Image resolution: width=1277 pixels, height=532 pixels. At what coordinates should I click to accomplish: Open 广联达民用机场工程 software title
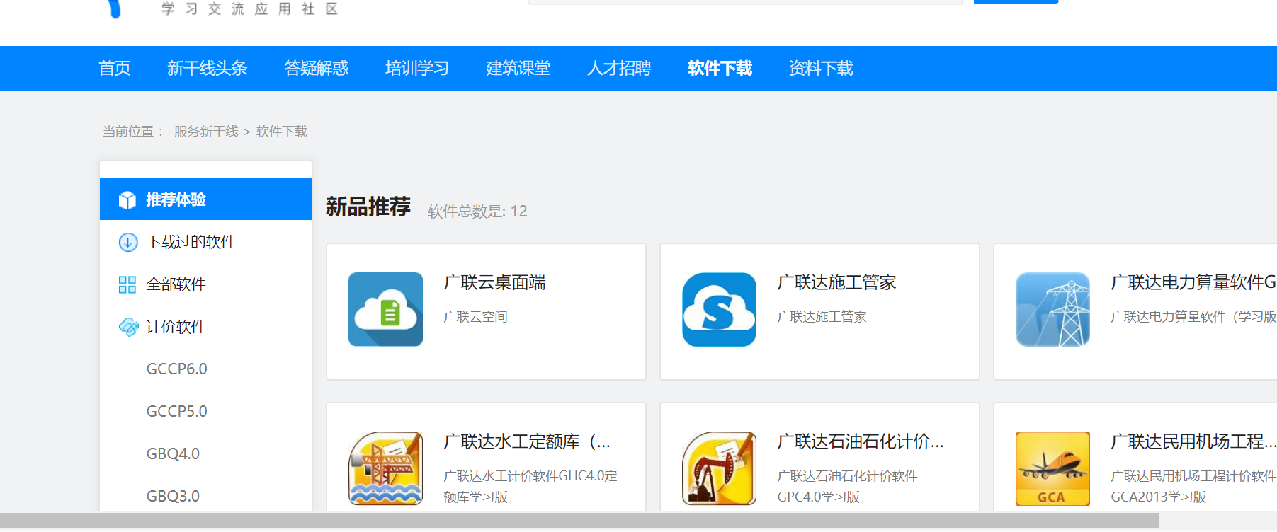pos(1193,441)
